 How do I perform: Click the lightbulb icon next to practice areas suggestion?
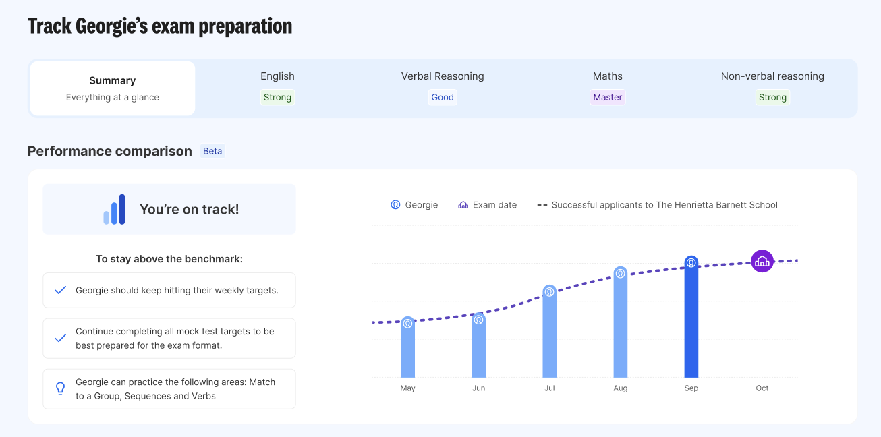coord(59,388)
